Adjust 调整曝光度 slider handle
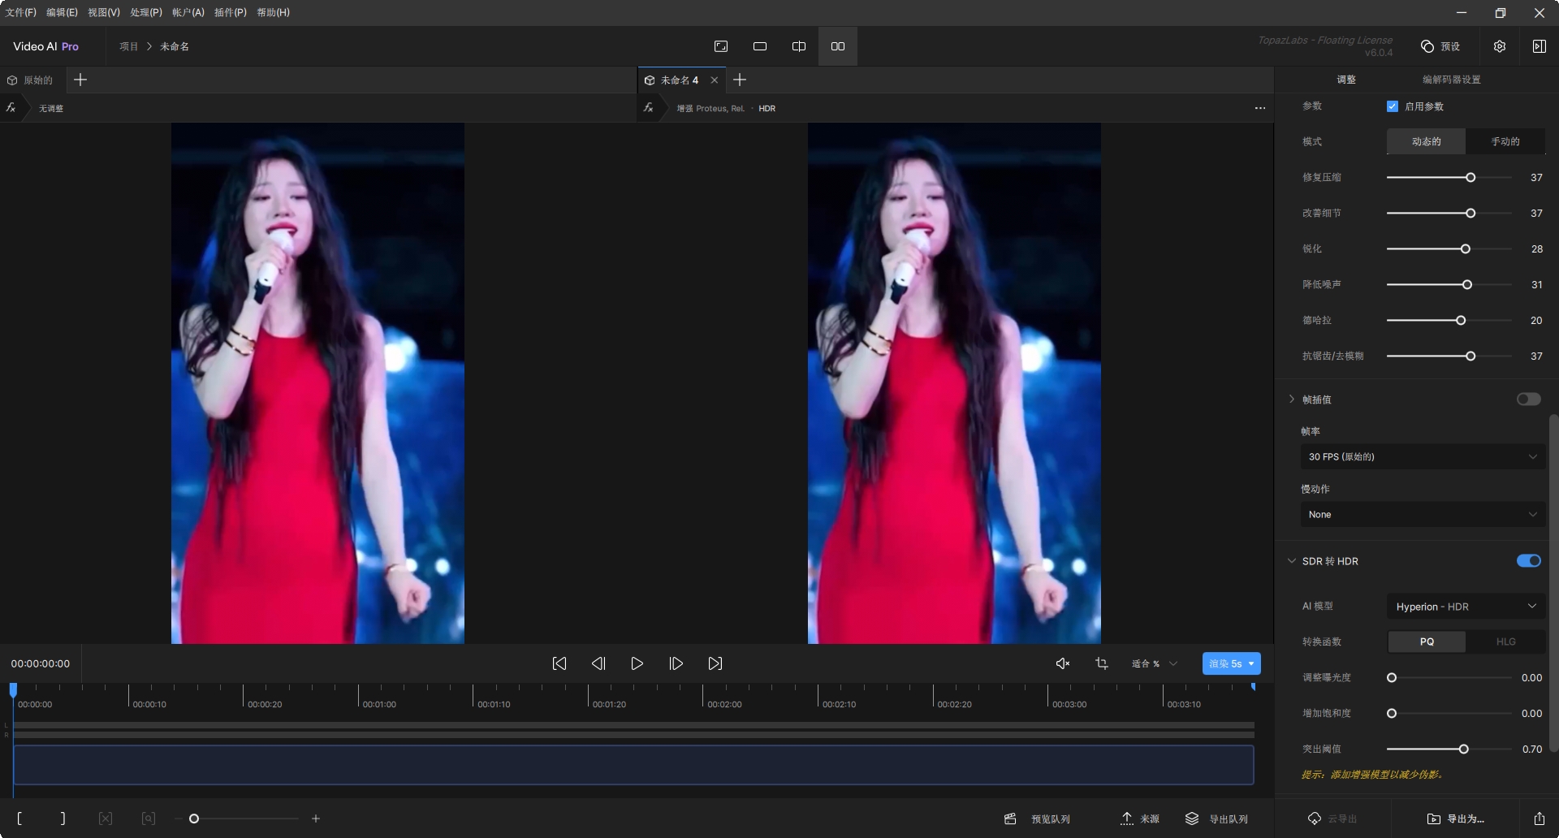Screen dimensions: 1559x838 1392,677
